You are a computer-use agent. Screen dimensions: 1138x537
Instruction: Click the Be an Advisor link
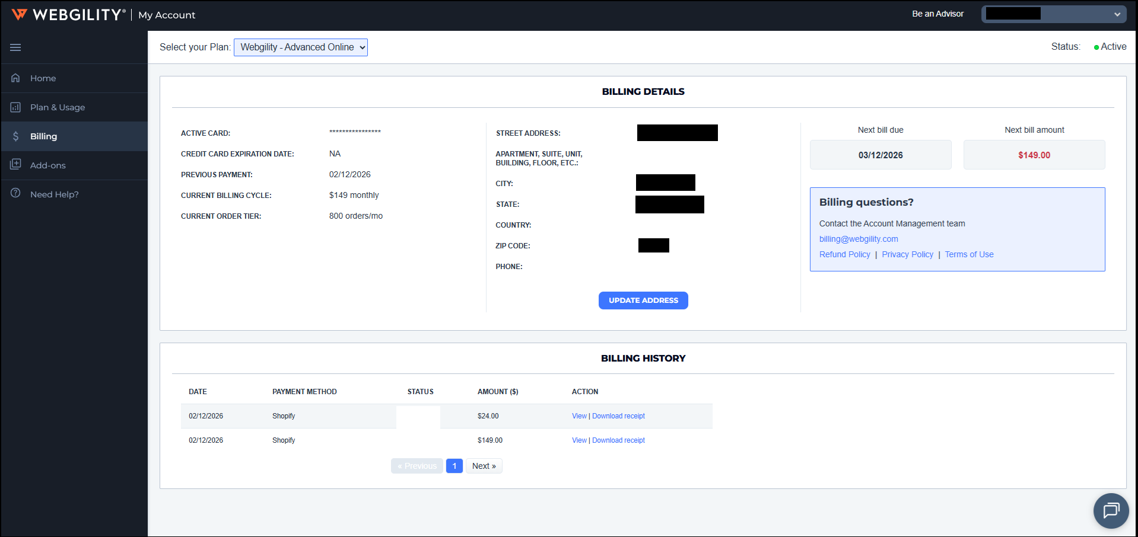tap(937, 14)
